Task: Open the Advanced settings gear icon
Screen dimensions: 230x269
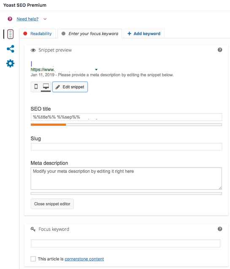Action: (x=10, y=63)
